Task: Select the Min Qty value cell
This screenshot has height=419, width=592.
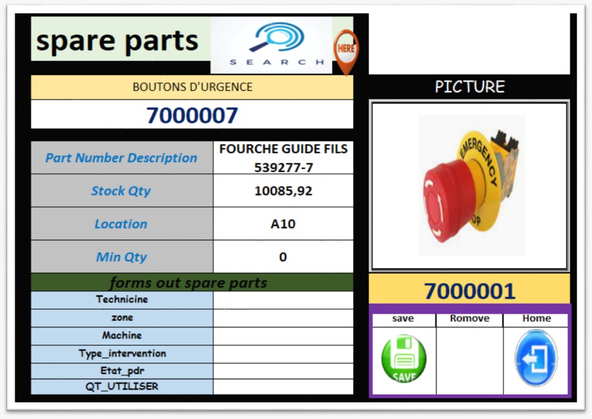Action: [x=283, y=257]
